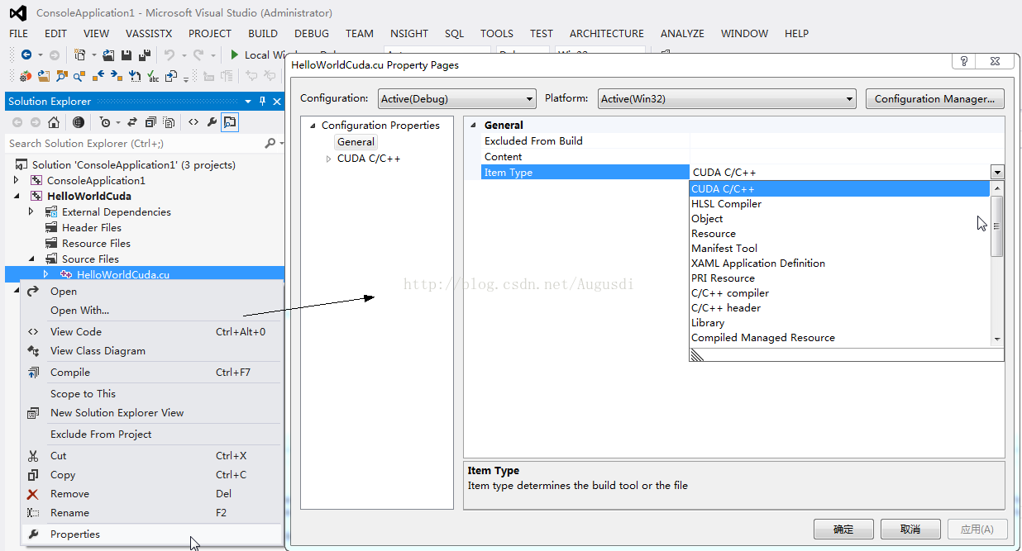
Task: Click the Navigate Backward arrow icon
Action: coord(26,55)
